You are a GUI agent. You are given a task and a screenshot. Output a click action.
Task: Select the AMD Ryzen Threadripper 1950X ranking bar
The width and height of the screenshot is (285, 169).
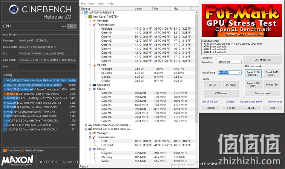pyautogui.click(x=40, y=89)
